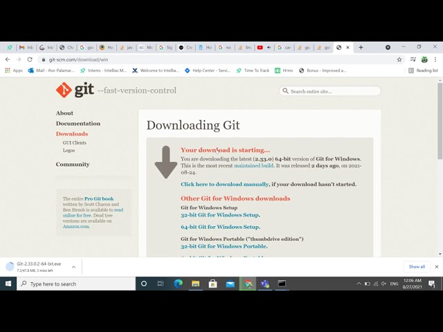
Task: Click the address bar URL
Action: click(78, 59)
